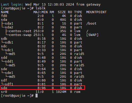The image size is (132, 103).
Task: Click the SIZE column header
Action: coord(62,12)
